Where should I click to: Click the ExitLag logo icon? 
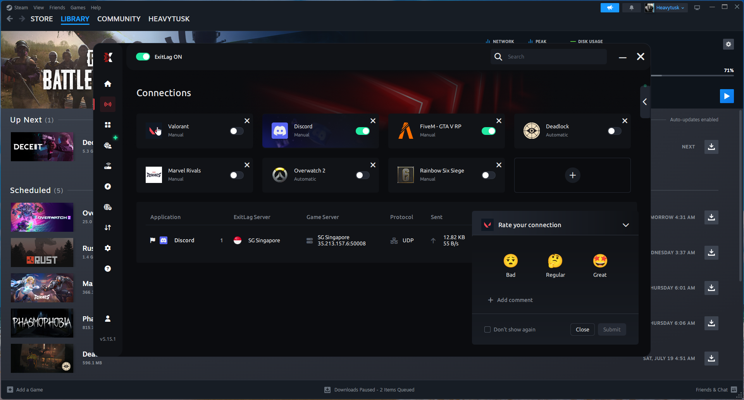pos(108,57)
